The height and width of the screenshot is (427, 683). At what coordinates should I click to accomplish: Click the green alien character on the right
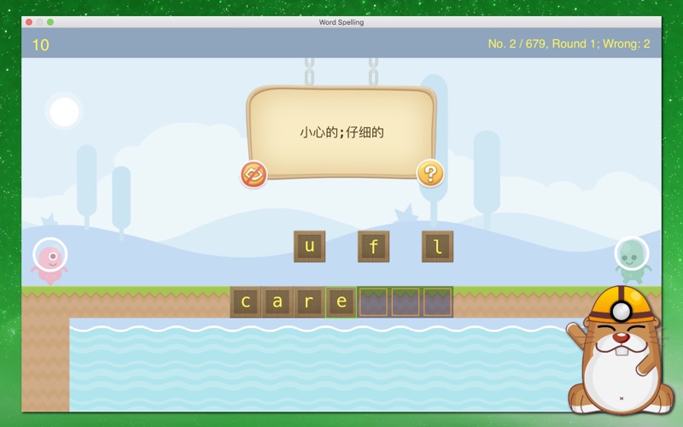tap(633, 260)
